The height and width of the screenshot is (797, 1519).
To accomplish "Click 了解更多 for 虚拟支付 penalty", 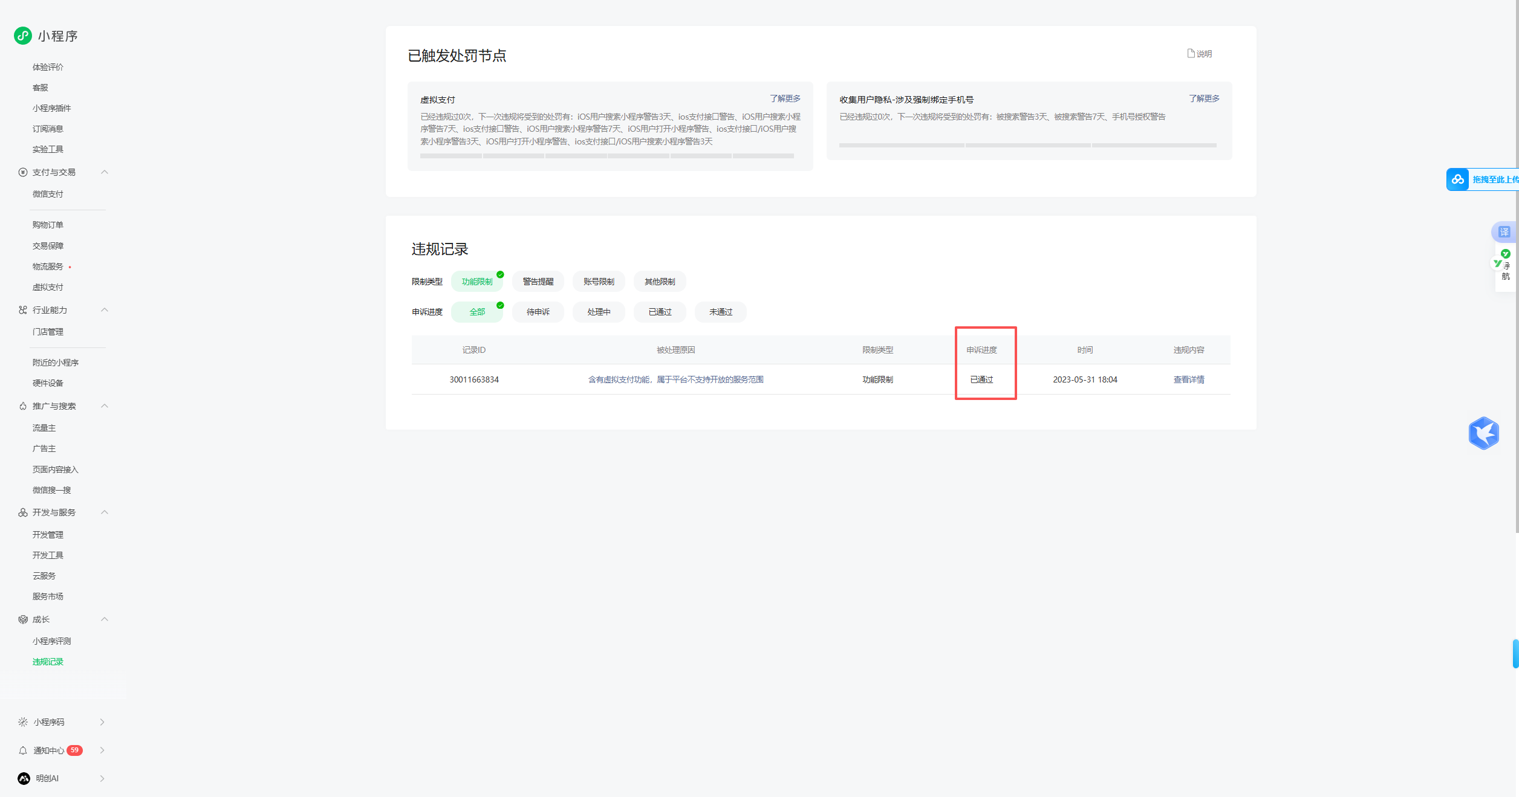I will [x=785, y=98].
